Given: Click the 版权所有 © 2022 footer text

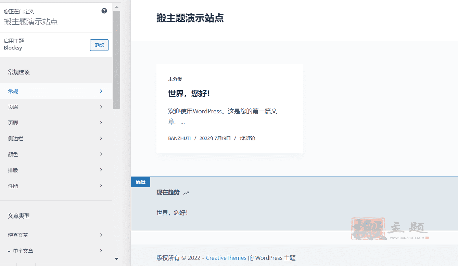Looking at the screenshot, I should click(x=179, y=258).
